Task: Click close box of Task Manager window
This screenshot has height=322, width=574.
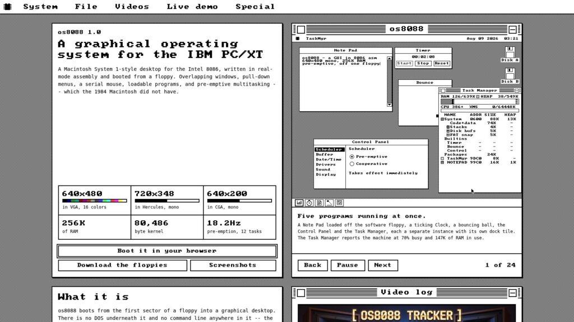Action: (x=443, y=91)
